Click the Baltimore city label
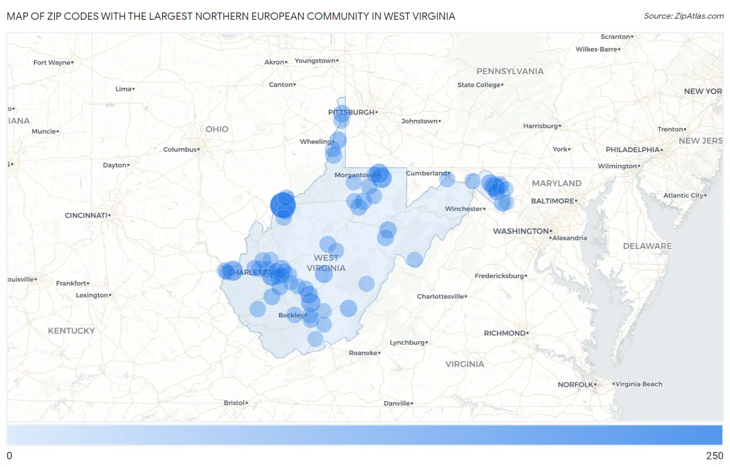Viewport: 730px width, 467px height. pyautogui.click(x=552, y=201)
